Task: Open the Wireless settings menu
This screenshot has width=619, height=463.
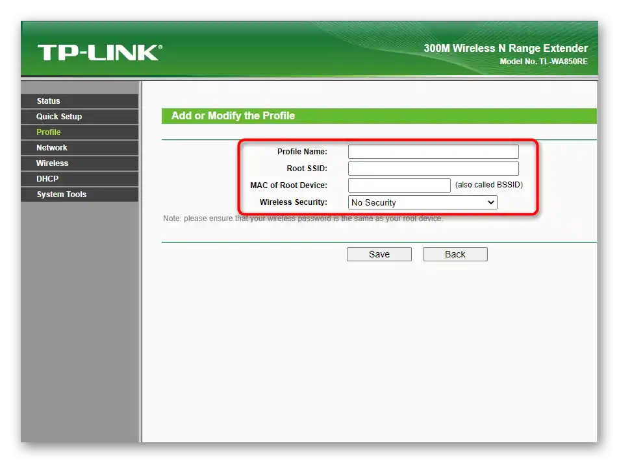Action: pyautogui.click(x=80, y=163)
